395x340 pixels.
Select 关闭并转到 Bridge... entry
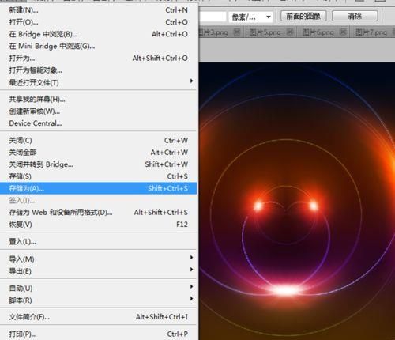pos(98,164)
